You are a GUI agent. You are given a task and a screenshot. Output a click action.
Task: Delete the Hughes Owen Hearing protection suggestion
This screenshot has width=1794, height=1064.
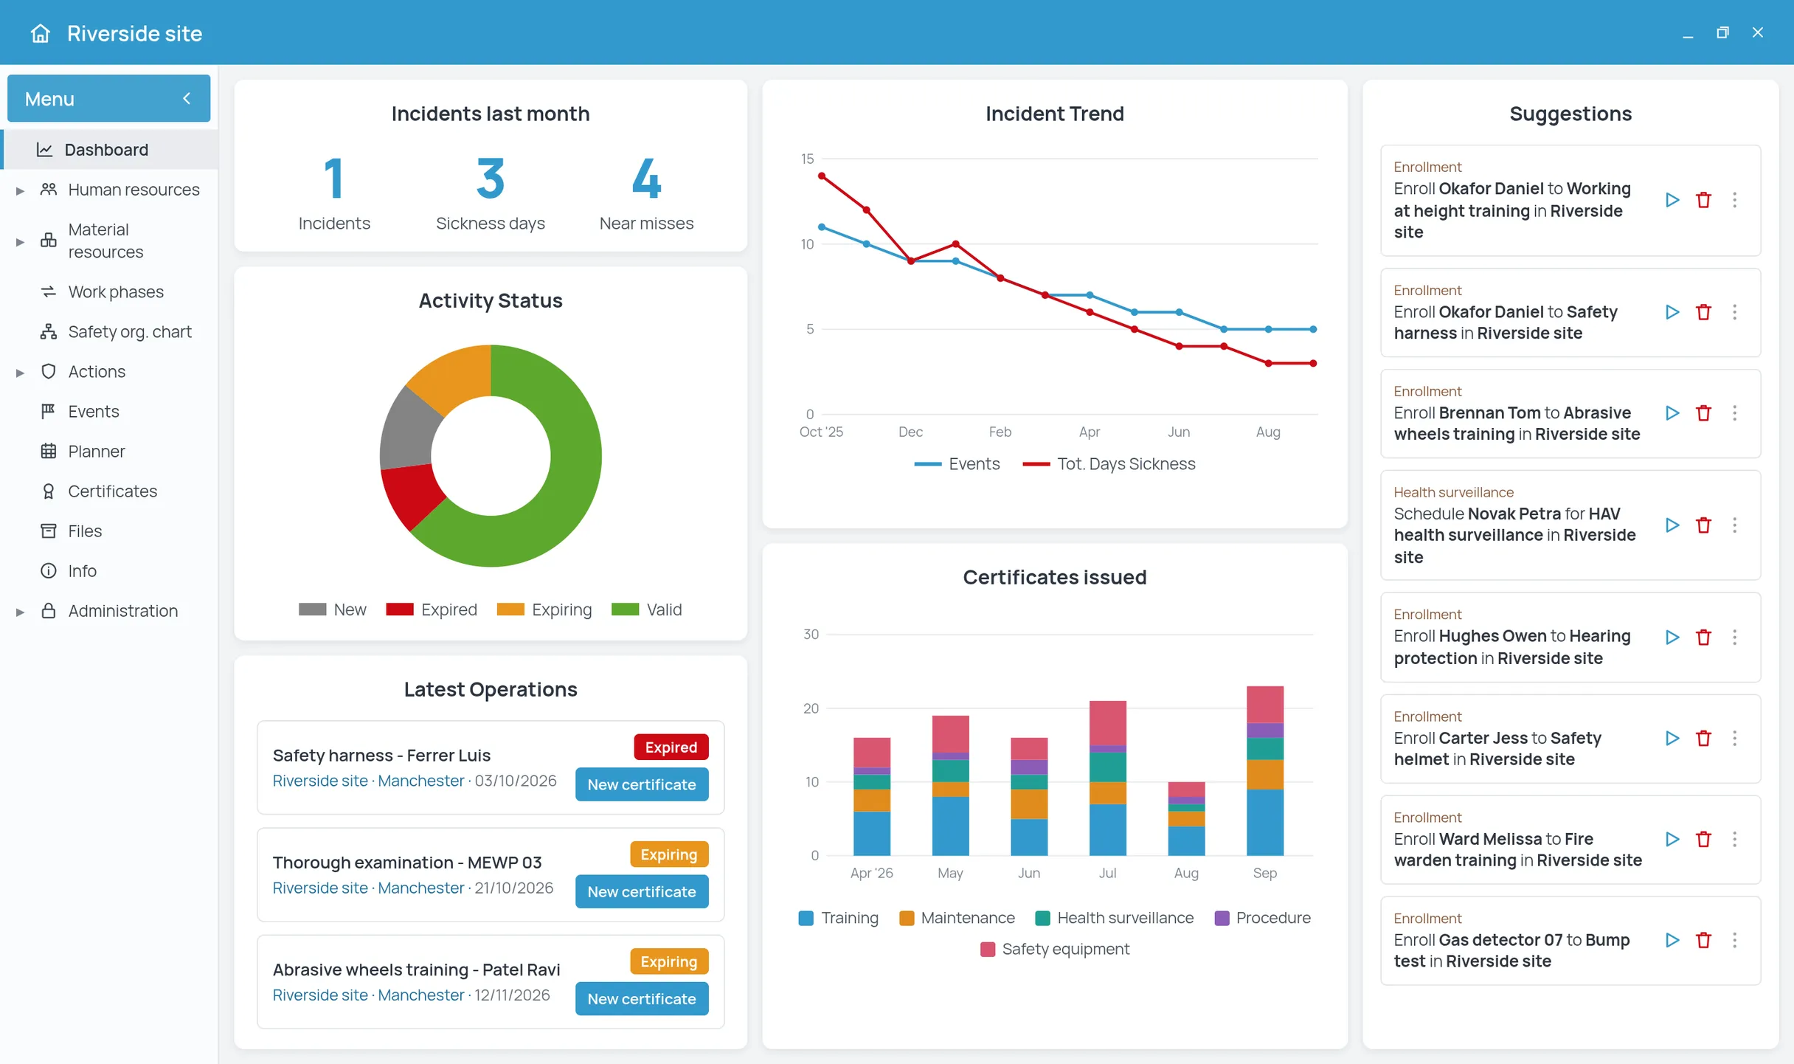(1703, 638)
